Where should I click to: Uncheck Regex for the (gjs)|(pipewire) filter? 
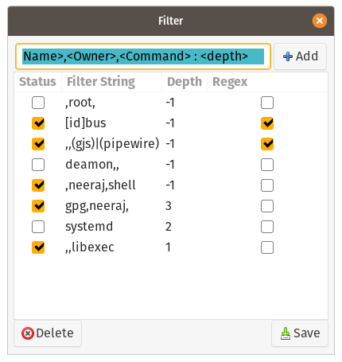267,144
